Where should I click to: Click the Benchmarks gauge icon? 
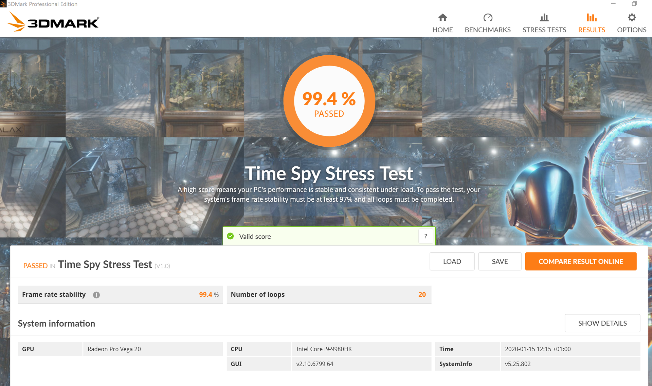(x=488, y=17)
